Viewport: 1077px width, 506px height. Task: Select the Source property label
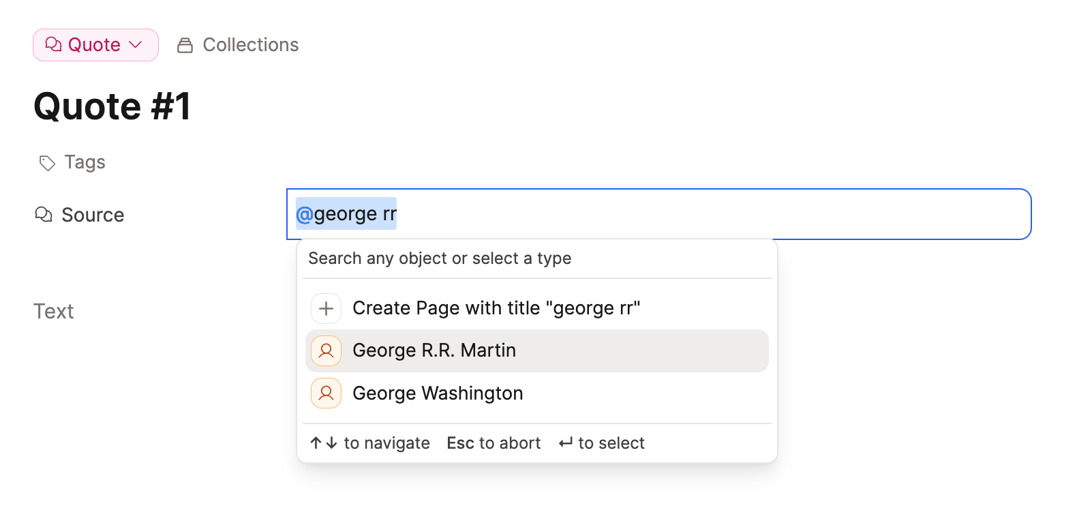pos(93,215)
